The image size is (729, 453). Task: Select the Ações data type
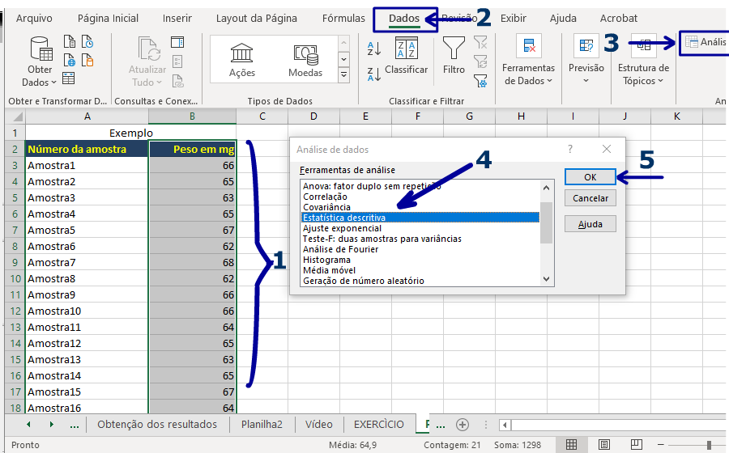[241, 60]
